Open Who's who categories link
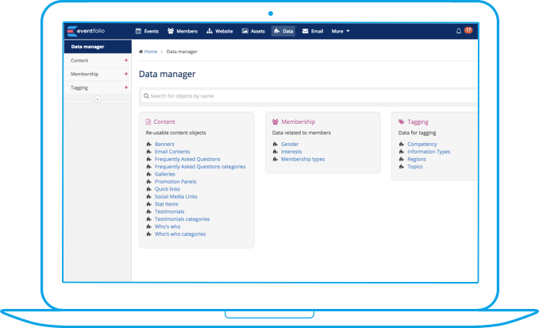The image size is (539, 328). [180, 234]
